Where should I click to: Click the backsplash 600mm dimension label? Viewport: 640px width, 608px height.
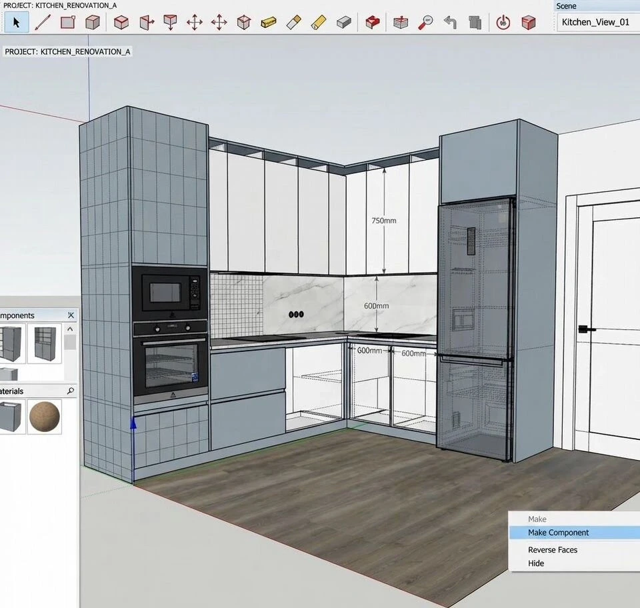tap(376, 305)
